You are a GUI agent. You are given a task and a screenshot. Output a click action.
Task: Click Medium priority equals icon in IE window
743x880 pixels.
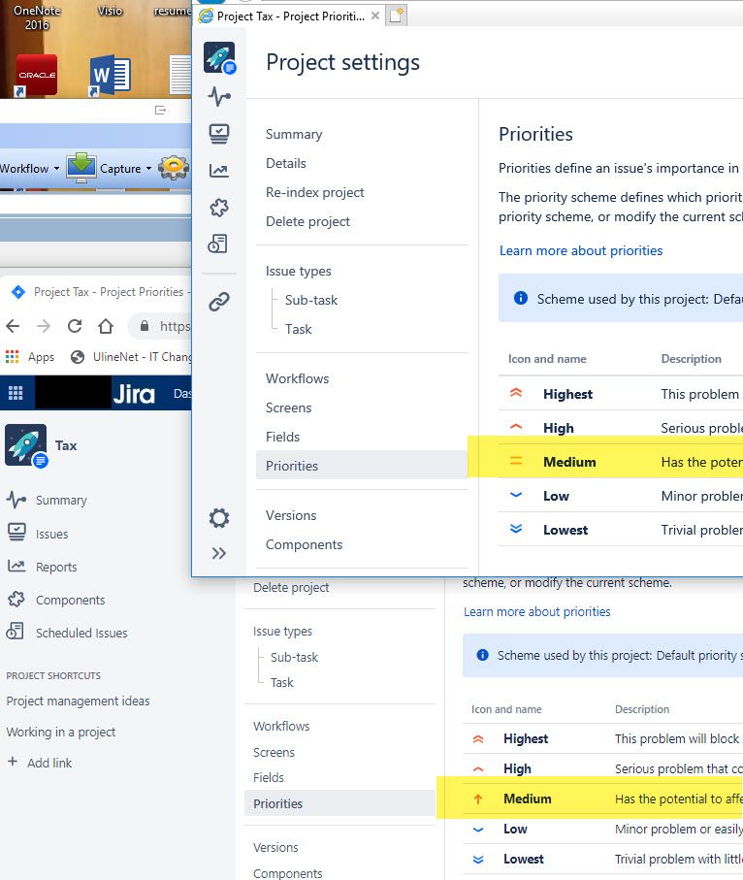tap(516, 461)
